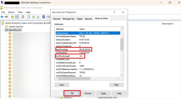Select the minPwdAge attribute row

(x=88, y=53)
